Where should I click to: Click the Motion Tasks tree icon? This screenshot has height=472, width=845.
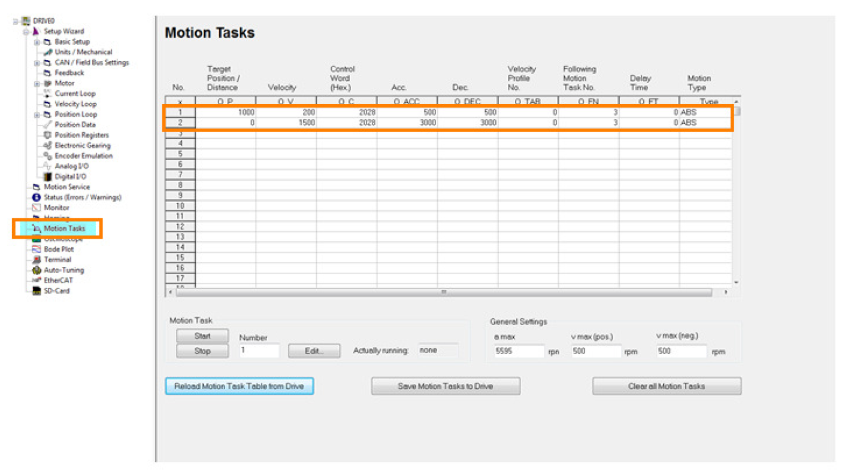pyautogui.click(x=37, y=229)
